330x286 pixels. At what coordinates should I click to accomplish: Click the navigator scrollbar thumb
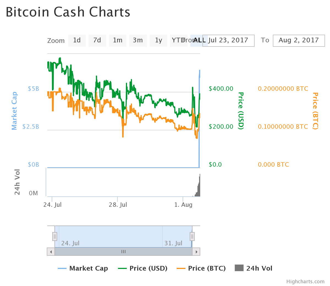tap(123, 252)
